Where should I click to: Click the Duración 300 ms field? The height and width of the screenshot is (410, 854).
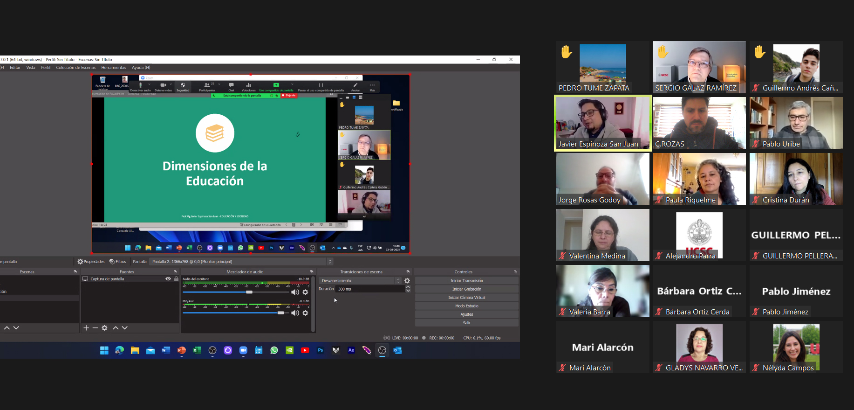(x=370, y=289)
